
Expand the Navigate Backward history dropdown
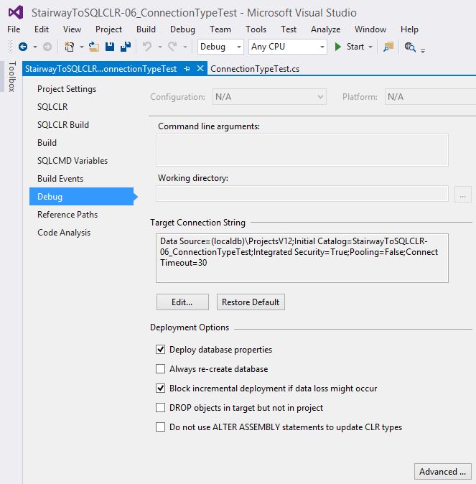point(35,47)
